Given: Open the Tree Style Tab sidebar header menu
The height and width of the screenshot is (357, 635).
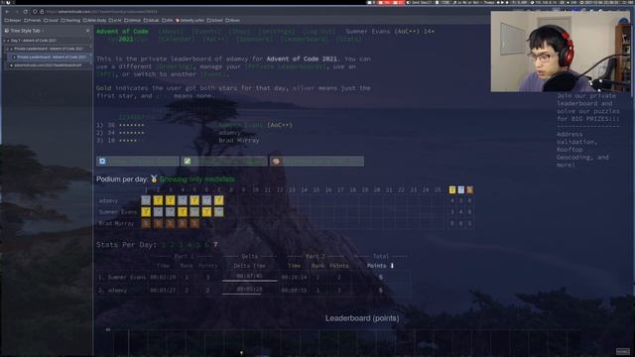Looking at the screenshot, I should (x=25, y=31).
